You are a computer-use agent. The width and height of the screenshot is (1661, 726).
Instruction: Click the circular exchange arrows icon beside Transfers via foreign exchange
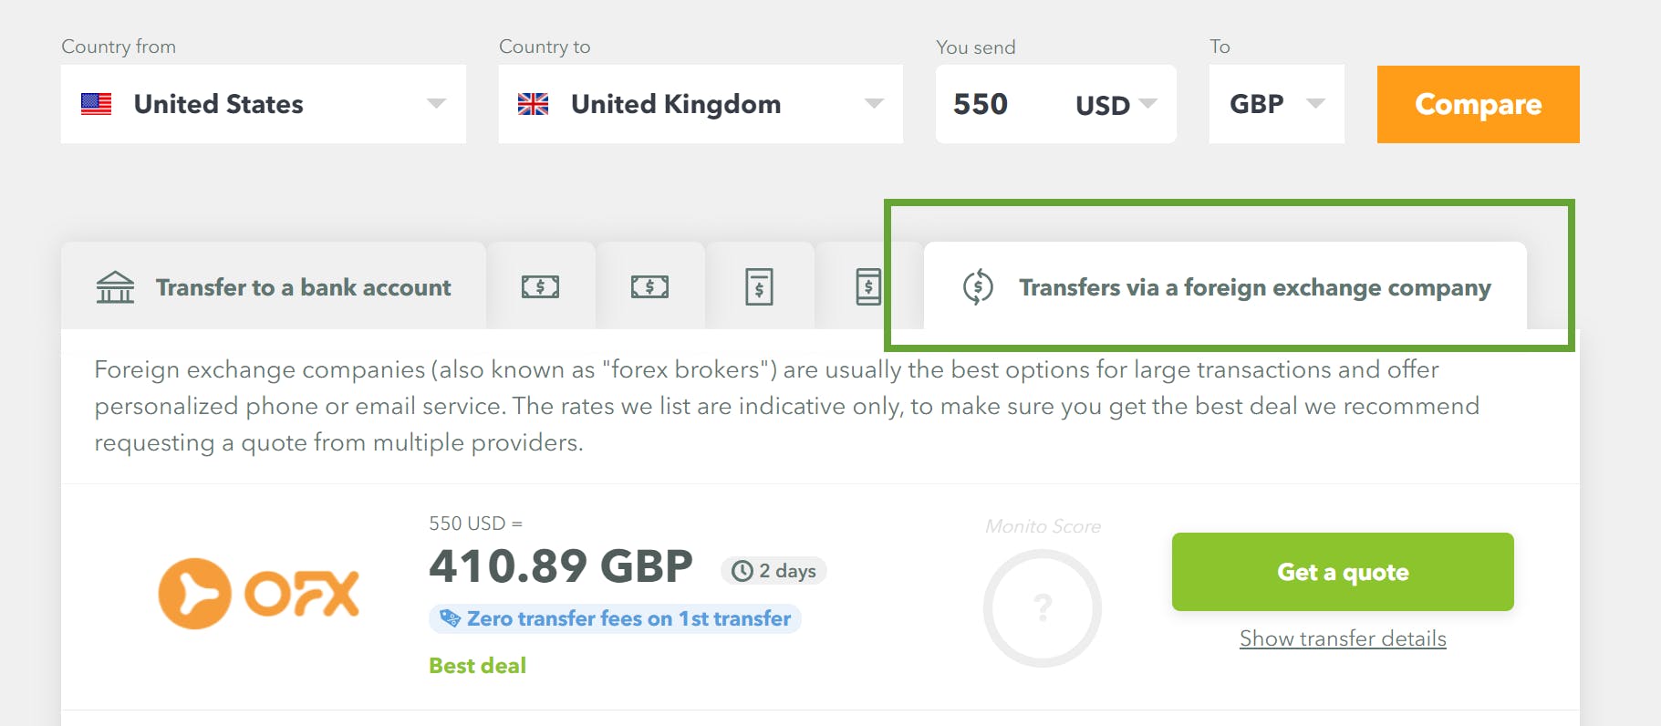coord(977,286)
